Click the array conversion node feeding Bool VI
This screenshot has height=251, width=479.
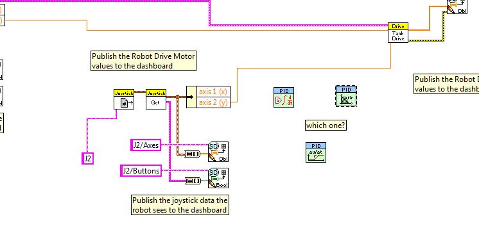tap(193, 181)
